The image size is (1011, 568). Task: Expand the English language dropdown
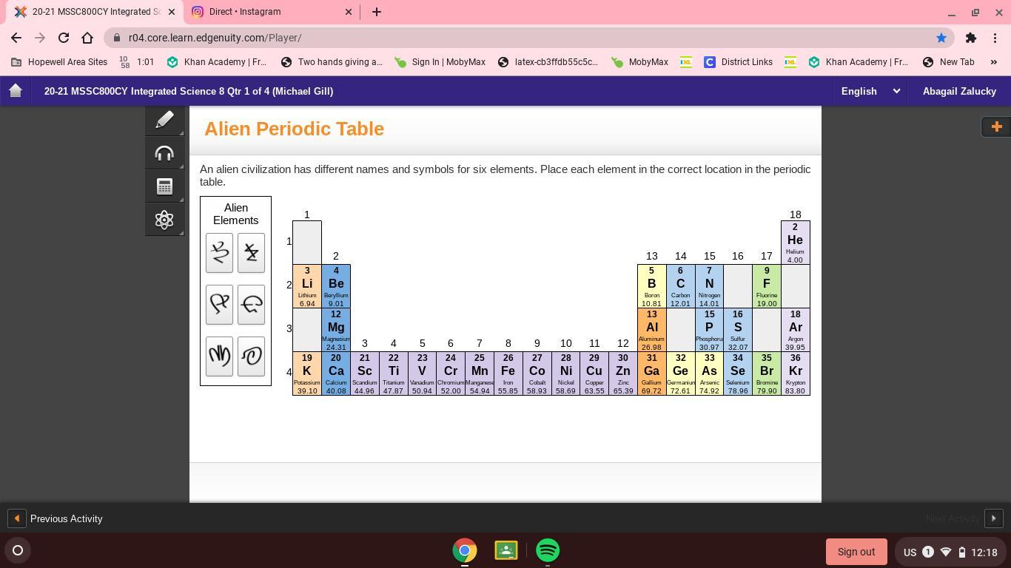tap(870, 91)
